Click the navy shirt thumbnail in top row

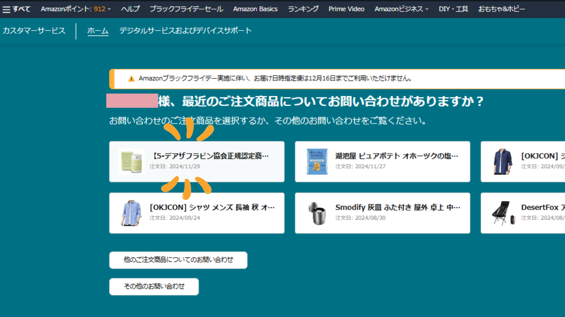pos(503,161)
